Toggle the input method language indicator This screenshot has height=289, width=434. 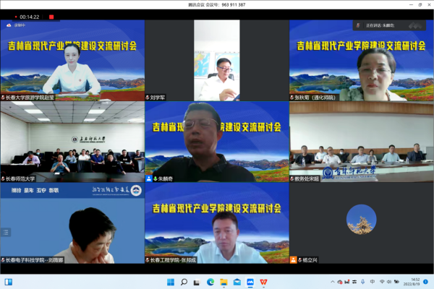point(372,281)
